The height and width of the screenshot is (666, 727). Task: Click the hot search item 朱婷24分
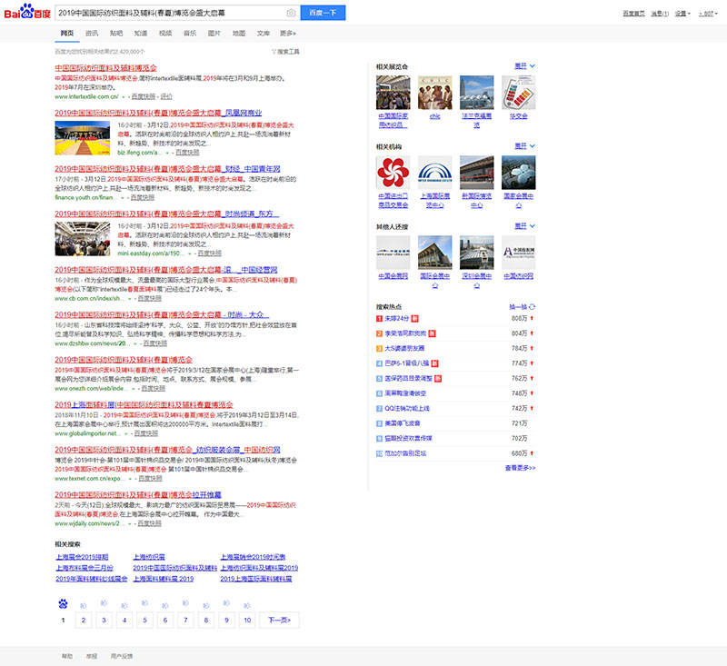coord(397,319)
